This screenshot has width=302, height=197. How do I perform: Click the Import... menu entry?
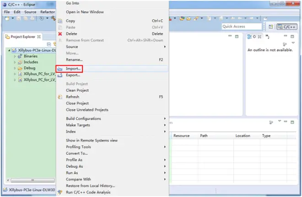(113, 69)
